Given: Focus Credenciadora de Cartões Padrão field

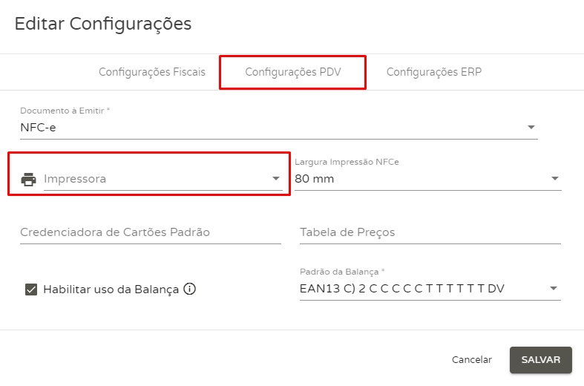Looking at the screenshot, I should coord(151,232).
